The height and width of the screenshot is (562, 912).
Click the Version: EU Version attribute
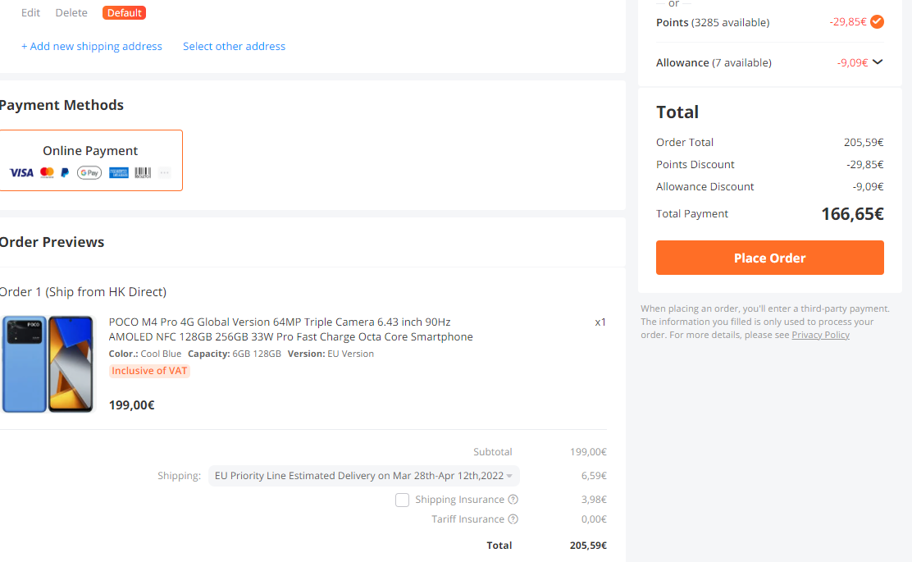click(x=331, y=354)
